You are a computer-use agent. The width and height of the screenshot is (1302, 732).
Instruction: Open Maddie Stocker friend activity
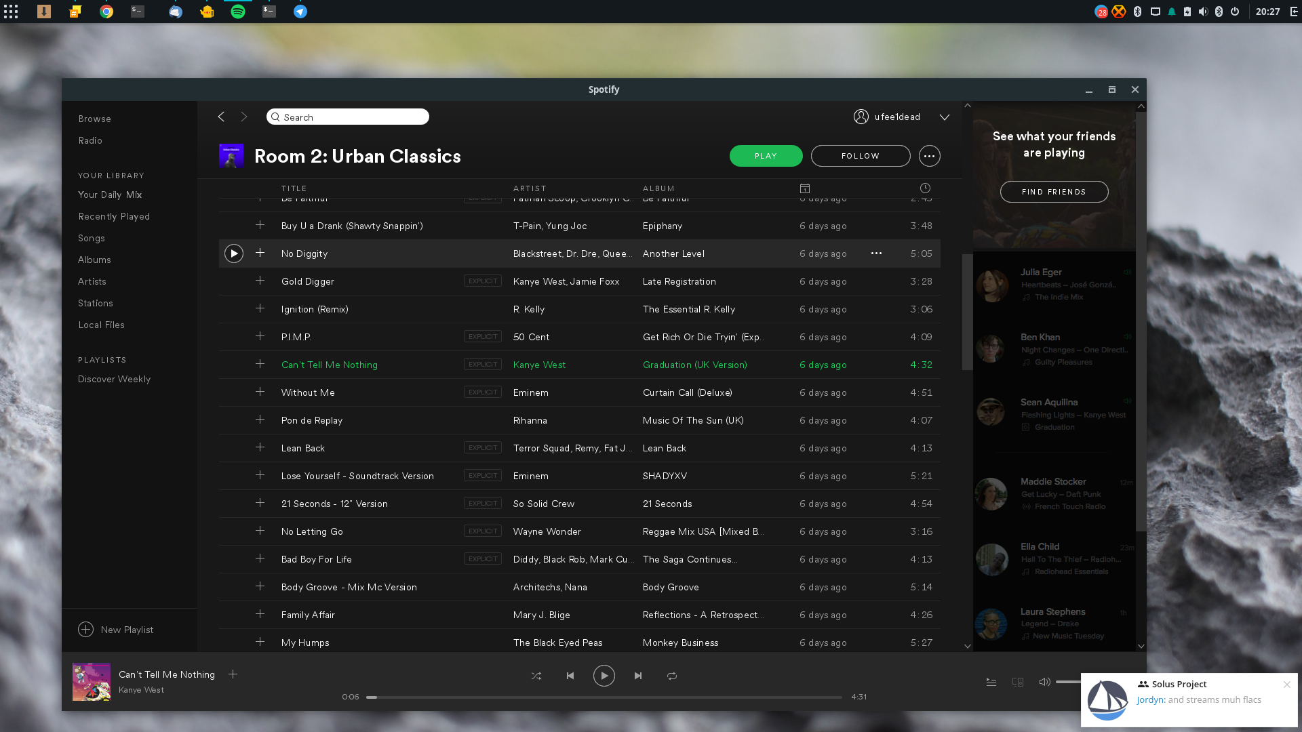pos(1054,493)
